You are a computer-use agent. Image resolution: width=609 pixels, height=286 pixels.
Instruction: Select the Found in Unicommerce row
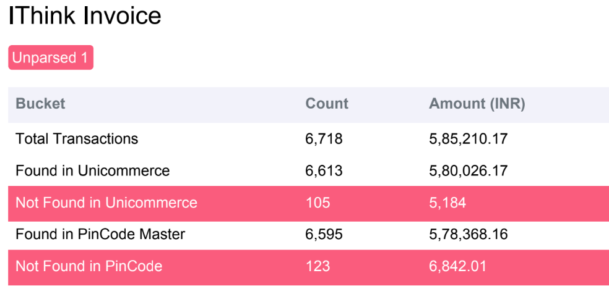click(308, 170)
